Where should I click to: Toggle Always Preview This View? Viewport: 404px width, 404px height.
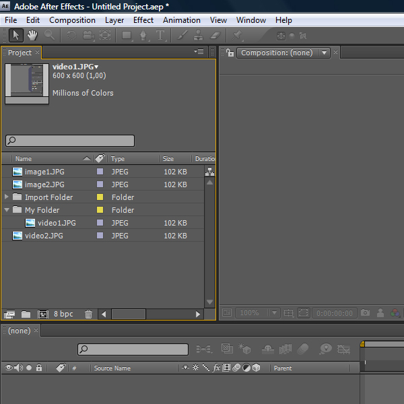click(x=227, y=313)
